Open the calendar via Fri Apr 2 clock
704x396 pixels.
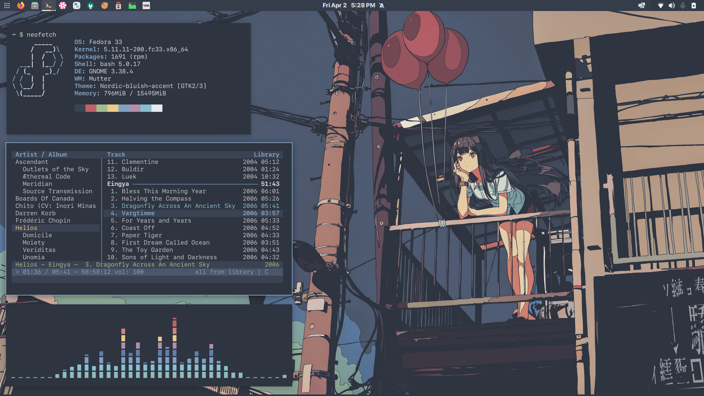(x=349, y=5)
